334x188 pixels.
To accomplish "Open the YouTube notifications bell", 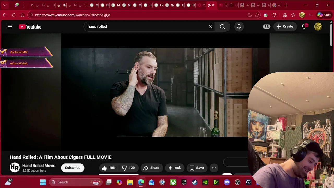I will click(304, 27).
